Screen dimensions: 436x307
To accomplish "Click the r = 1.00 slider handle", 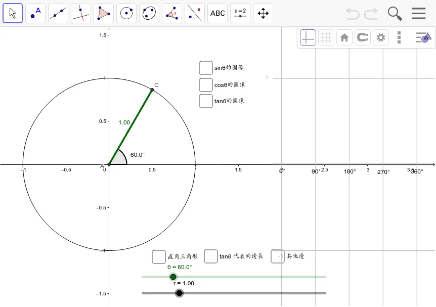I will click(180, 293).
